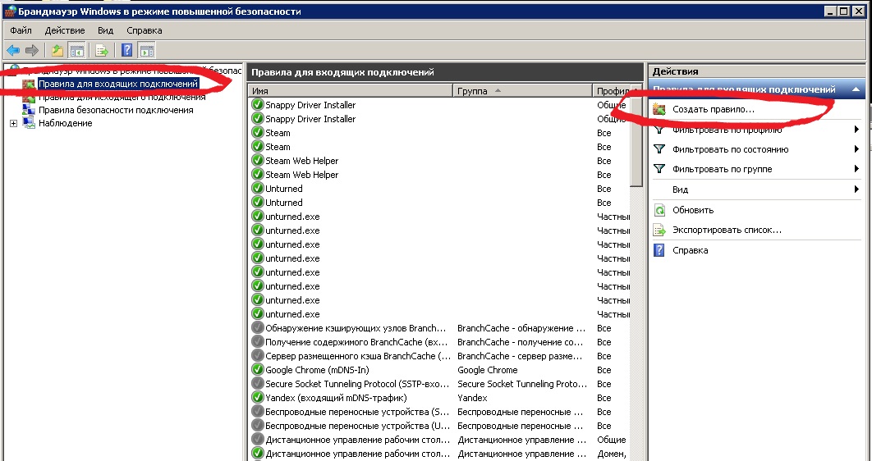Image resolution: width=872 pixels, height=461 pixels.
Task: Click the funnel icon next to Фильтровать по группе
Action: (659, 169)
